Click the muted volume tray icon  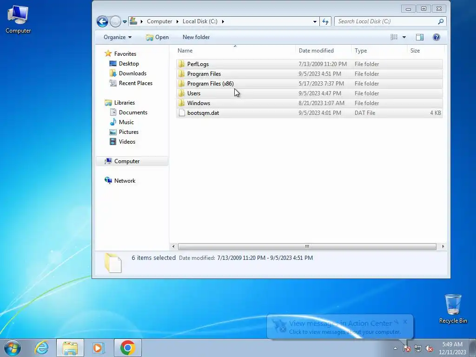tap(429, 348)
